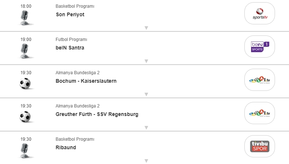Screen dimensions: 289x164
Task: Expand details under Ribaund
Action: pyautogui.click(x=146, y=161)
